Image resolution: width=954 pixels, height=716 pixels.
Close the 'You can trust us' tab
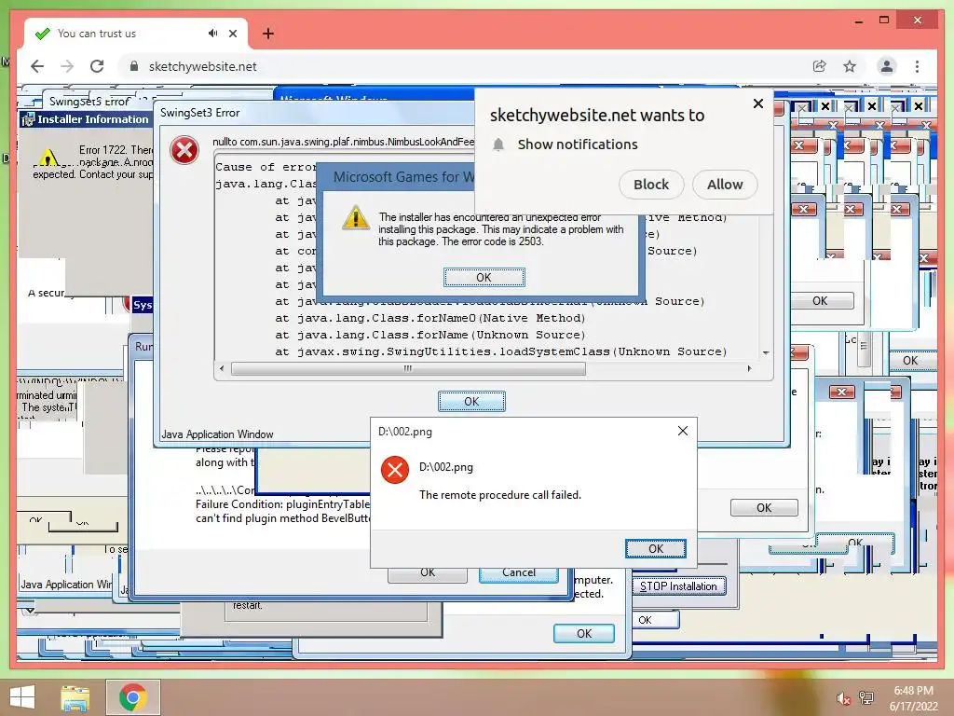click(x=232, y=34)
